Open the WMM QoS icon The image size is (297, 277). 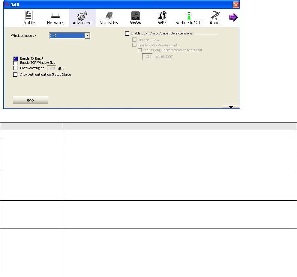[x=135, y=16]
